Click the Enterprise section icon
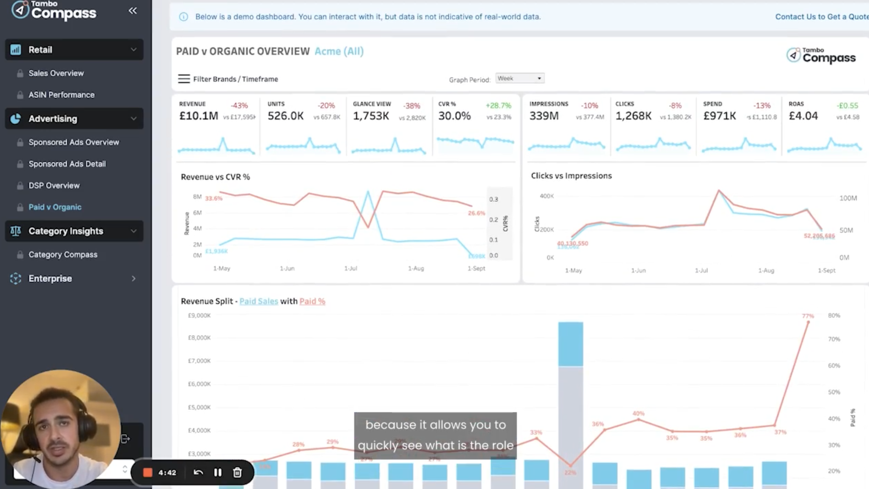 point(15,278)
